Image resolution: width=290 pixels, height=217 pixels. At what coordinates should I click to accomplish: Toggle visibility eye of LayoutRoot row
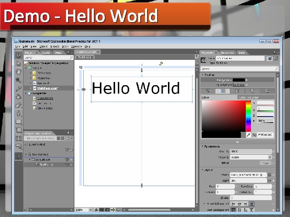tap(67, 160)
